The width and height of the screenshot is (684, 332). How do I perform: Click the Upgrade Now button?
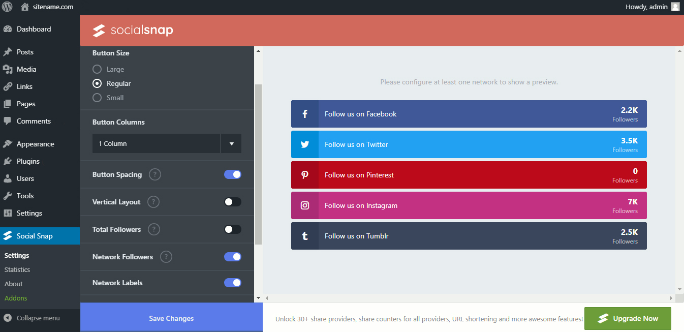628,318
